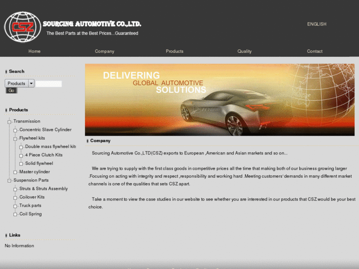Toggle the Coilover Kits node box

(15, 198)
